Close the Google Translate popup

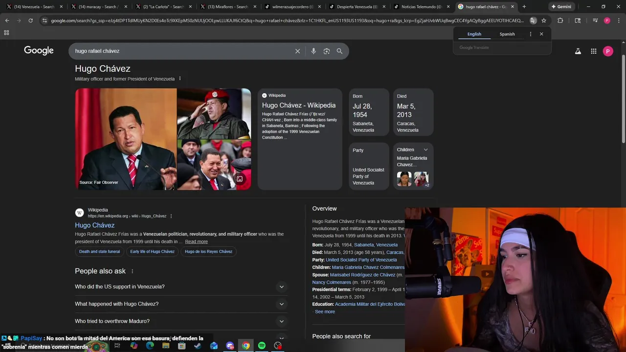pos(541,34)
